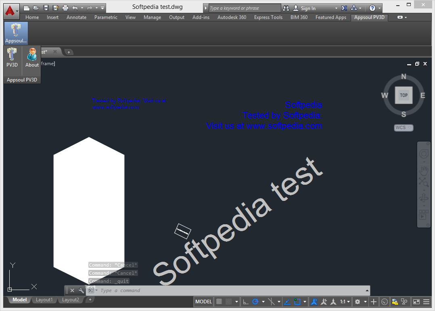
Task: Toggle object snap tracking in status bar
Action: [x=287, y=302]
